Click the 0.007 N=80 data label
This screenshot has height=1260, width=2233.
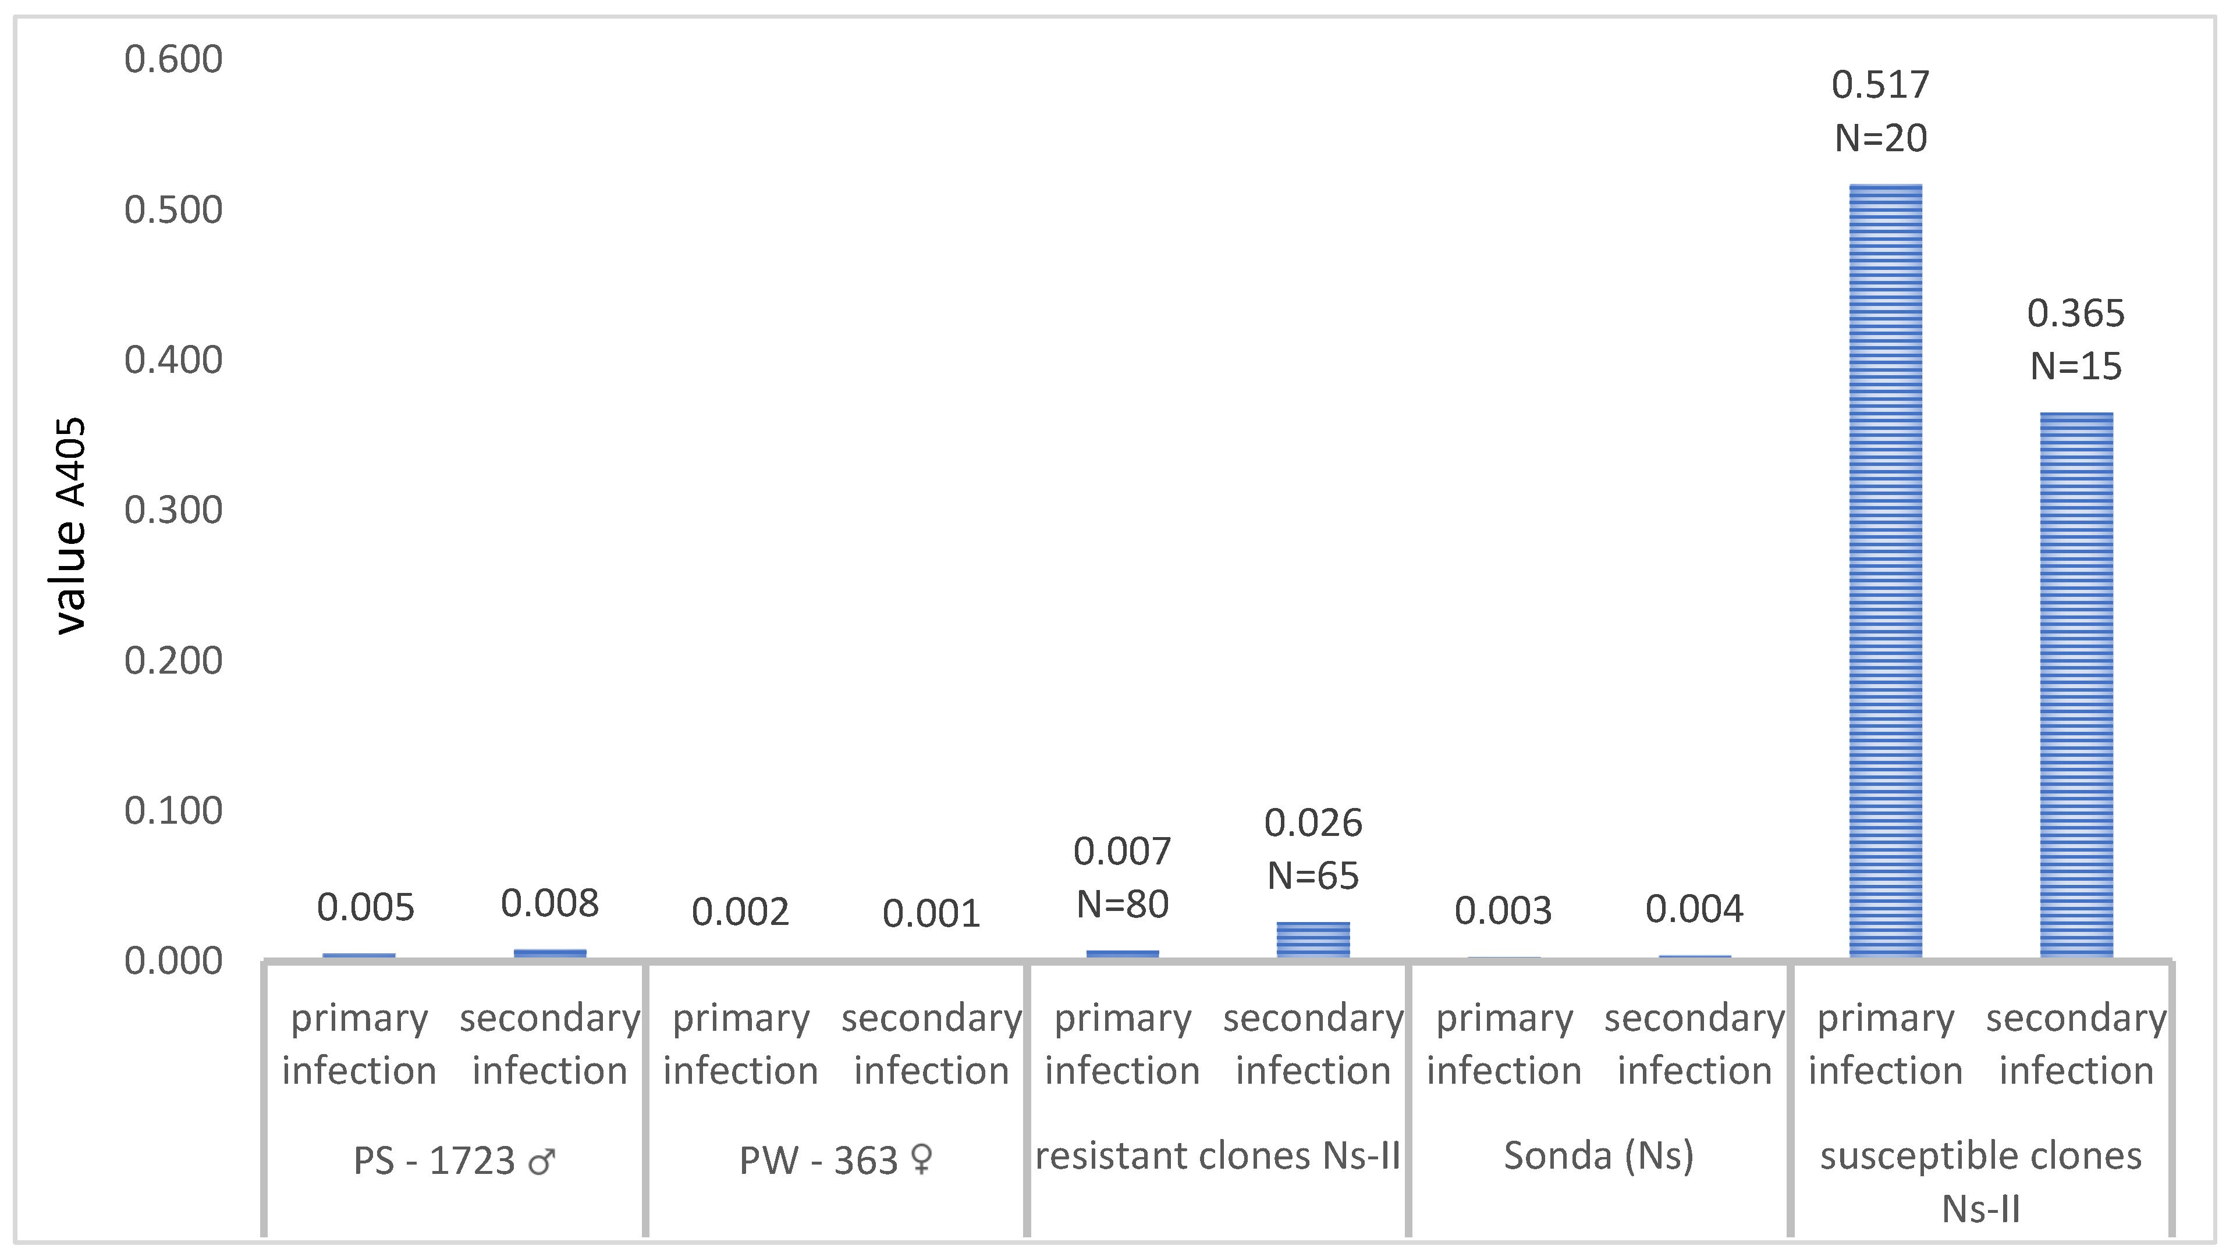pos(1123,878)
